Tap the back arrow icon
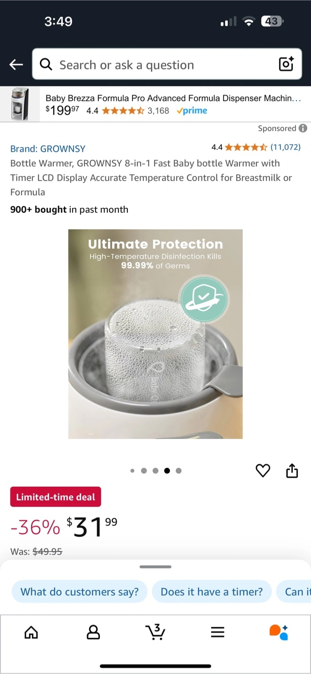Screen dimensions: 311x674 coord(16,65)
